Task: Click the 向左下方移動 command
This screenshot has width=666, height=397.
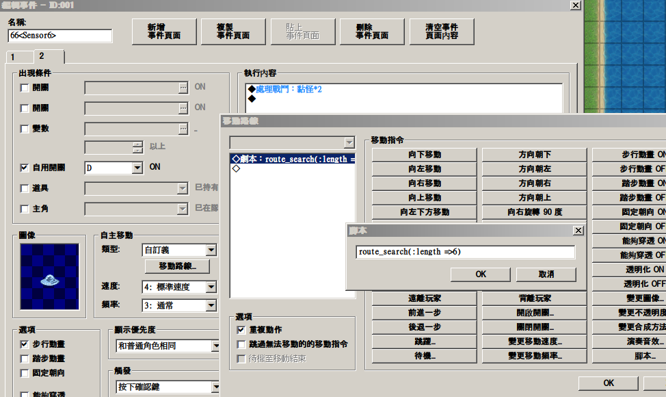Action: [425, 212]
